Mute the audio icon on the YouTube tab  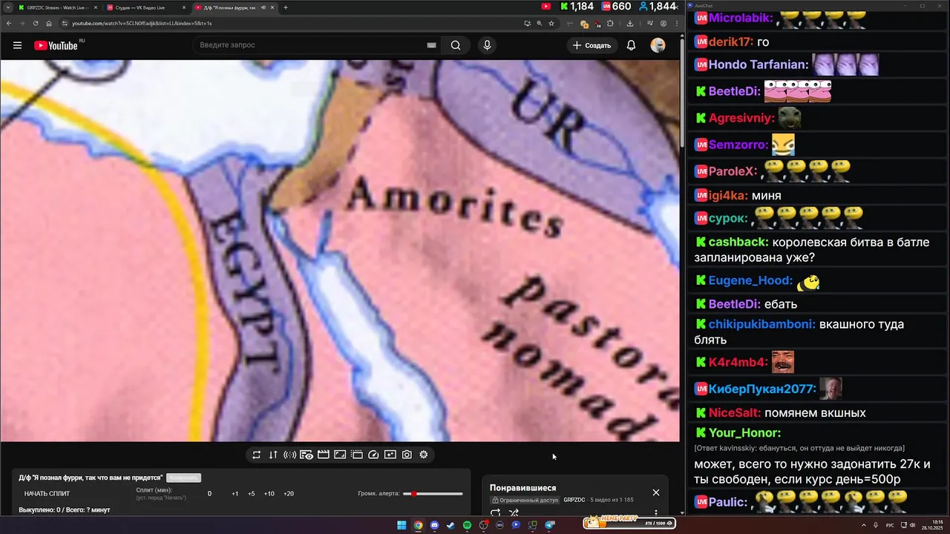click(263, 7)
